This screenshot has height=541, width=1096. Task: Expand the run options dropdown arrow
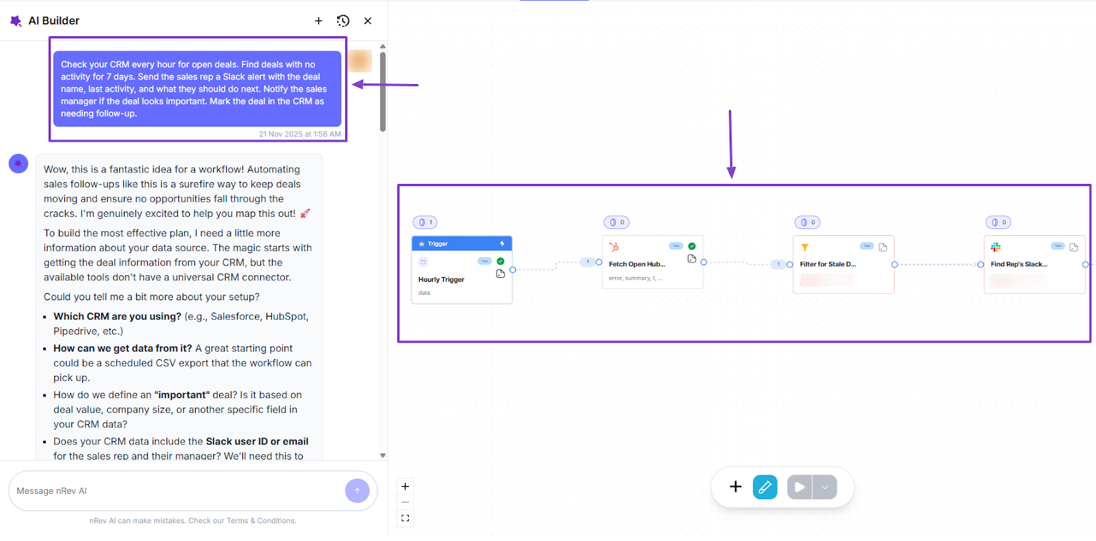(825, 487)
